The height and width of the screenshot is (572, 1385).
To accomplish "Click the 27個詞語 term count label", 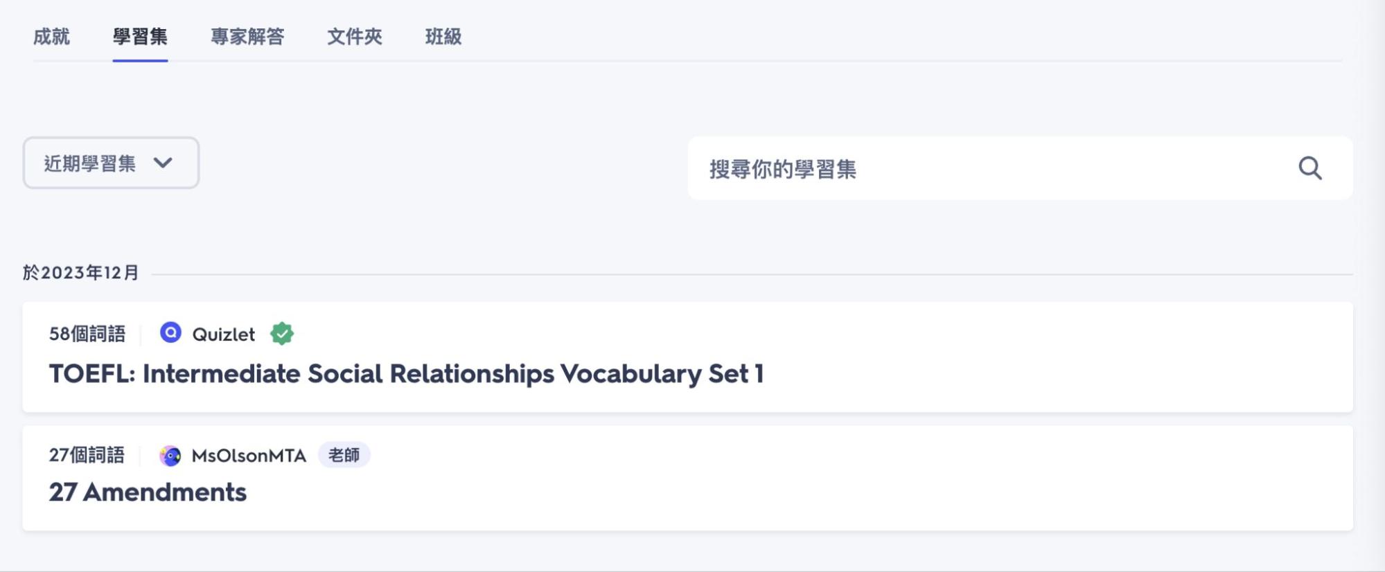I will [89, 456].
